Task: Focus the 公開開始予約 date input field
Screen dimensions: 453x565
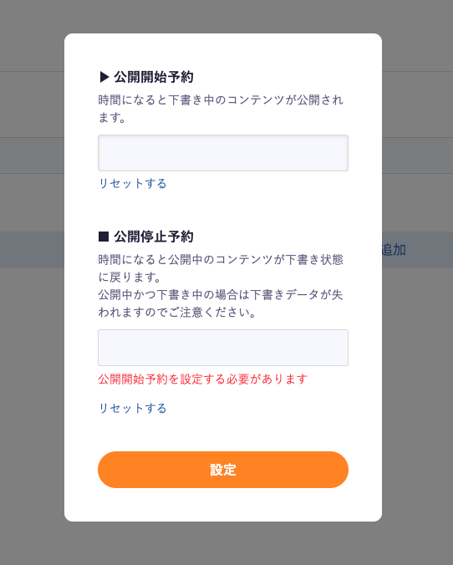Action: tap(223, 153)
